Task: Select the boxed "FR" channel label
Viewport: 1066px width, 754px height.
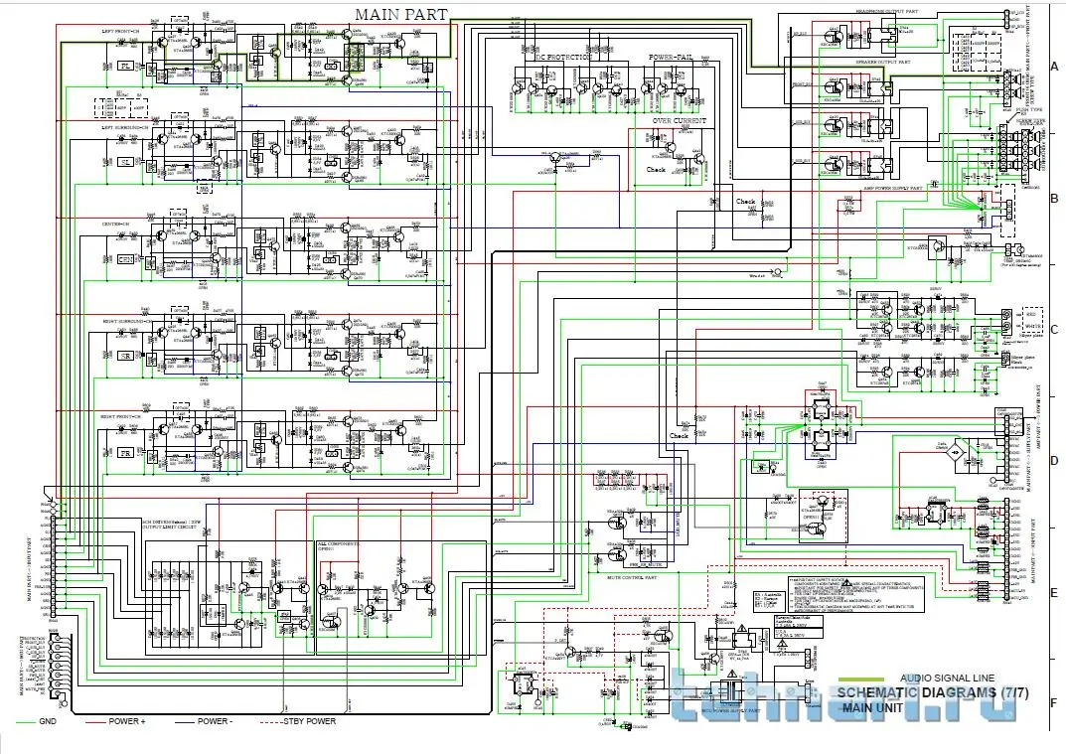Action: point(125,453)
